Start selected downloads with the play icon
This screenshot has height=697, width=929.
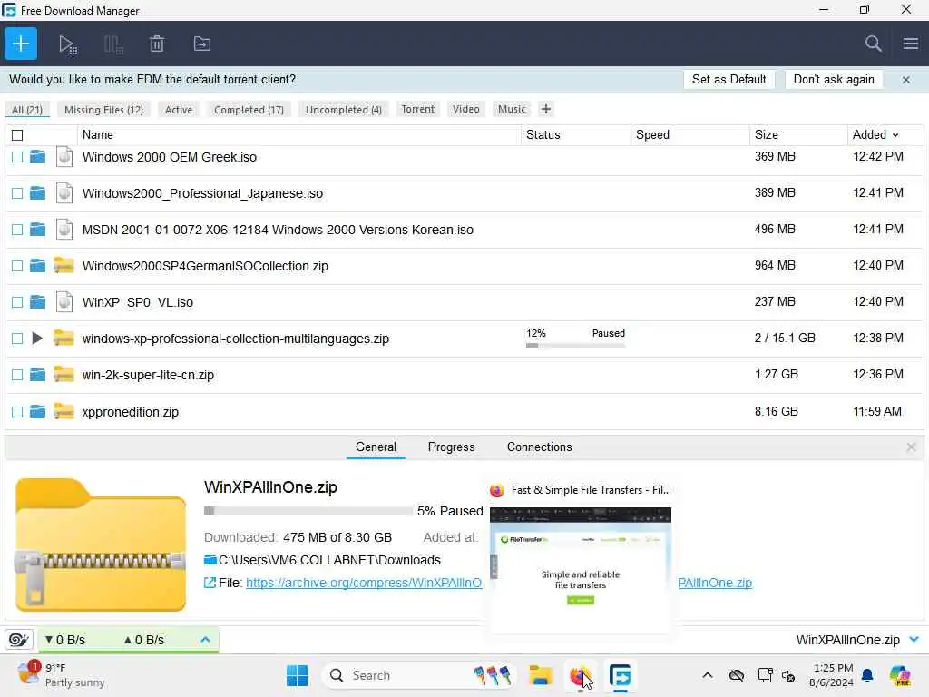(x=67, y=44)
